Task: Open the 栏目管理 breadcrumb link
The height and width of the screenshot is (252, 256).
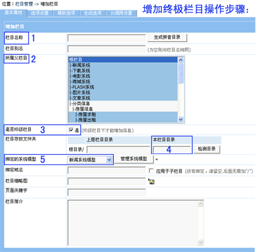Action: 24,4
